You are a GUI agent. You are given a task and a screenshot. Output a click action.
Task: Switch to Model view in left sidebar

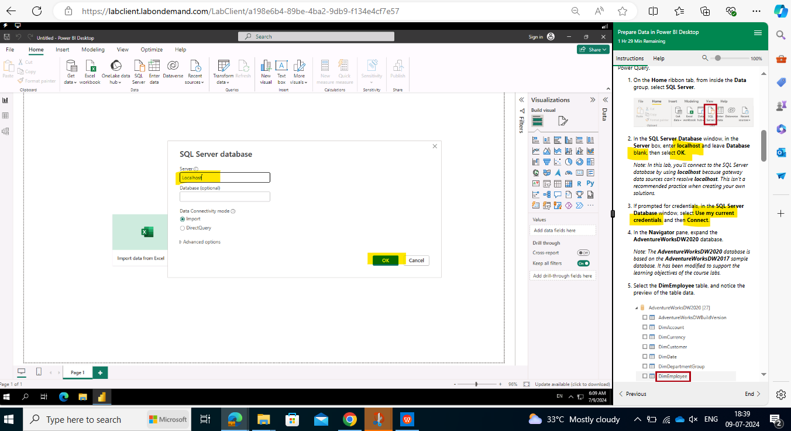[5, 131]
